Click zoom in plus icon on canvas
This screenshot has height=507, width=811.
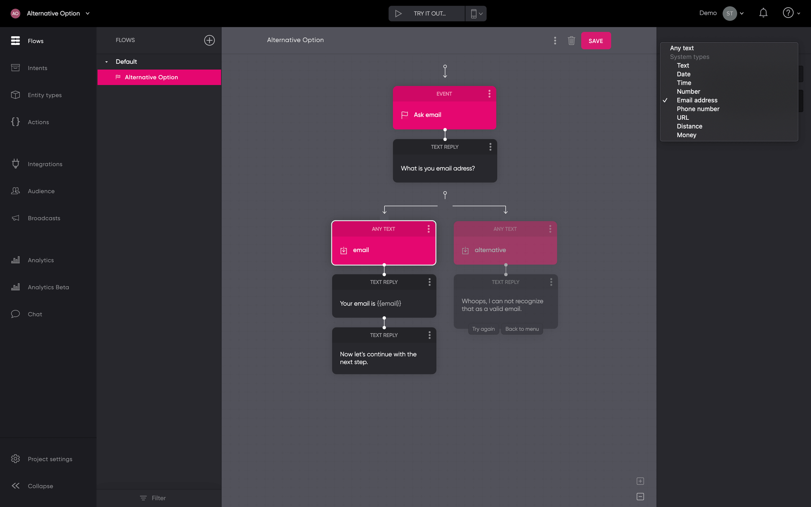640,481
